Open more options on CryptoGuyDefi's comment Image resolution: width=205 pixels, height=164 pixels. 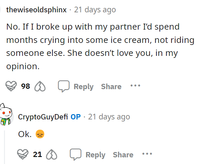click(147, 154)
